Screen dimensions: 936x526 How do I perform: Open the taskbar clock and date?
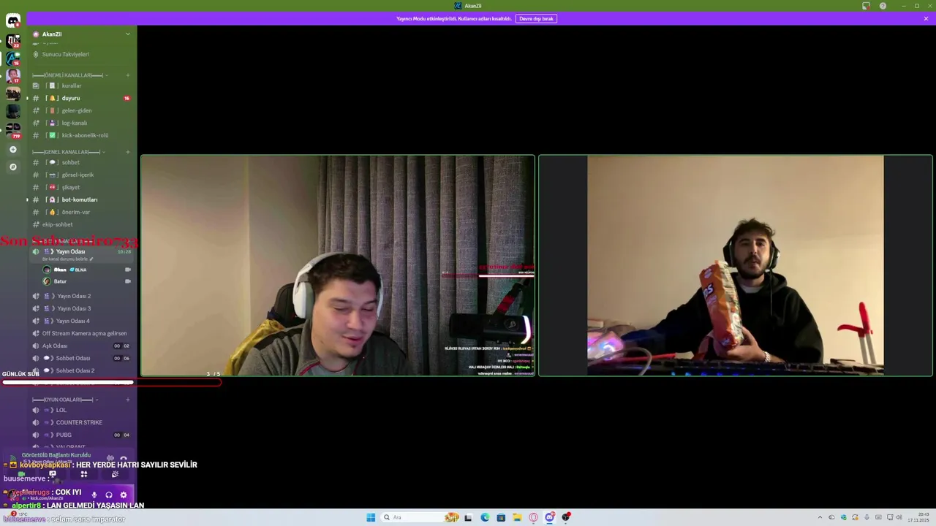(918, 517)
